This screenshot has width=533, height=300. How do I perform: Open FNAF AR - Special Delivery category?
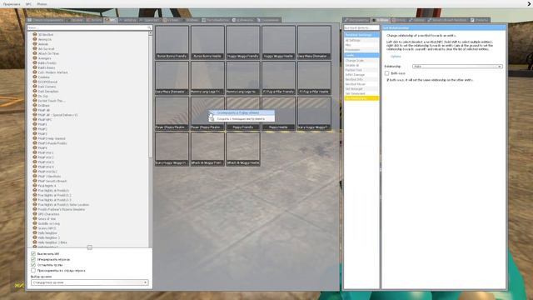pos(57,115)
